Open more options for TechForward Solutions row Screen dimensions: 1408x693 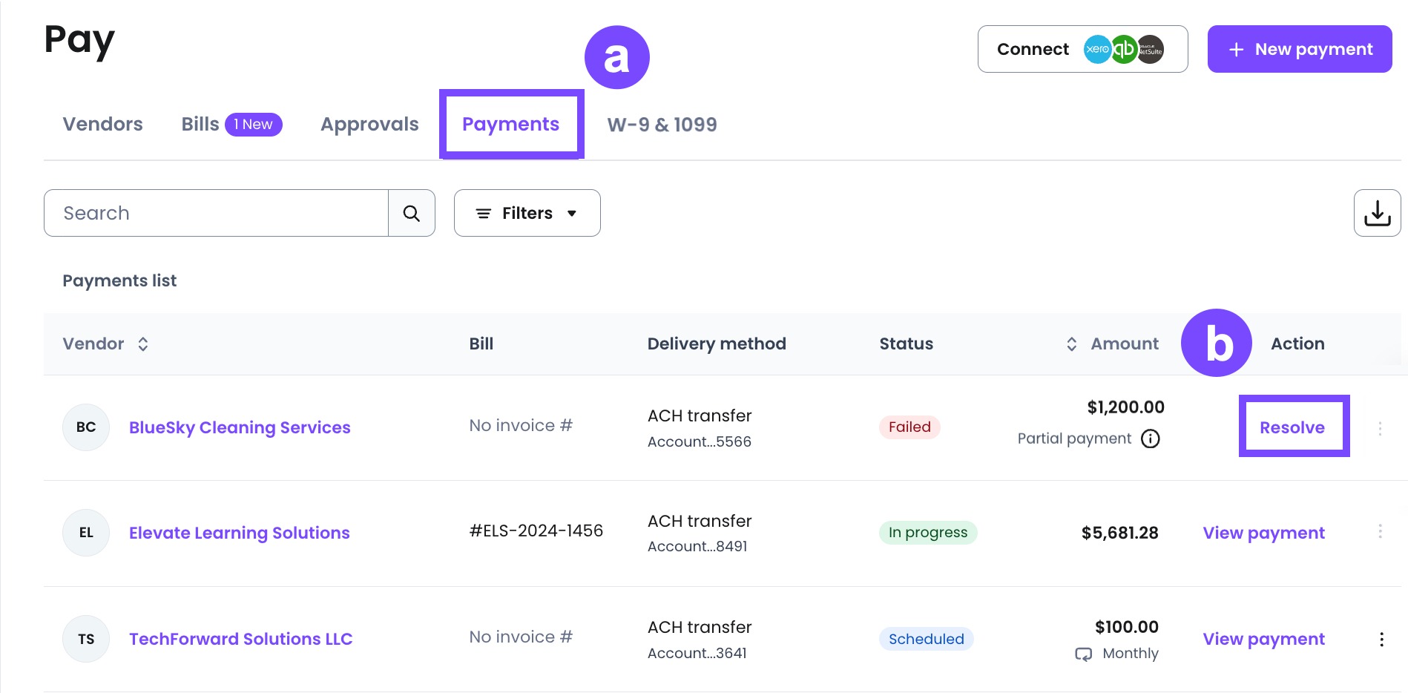click(1381, 640)
